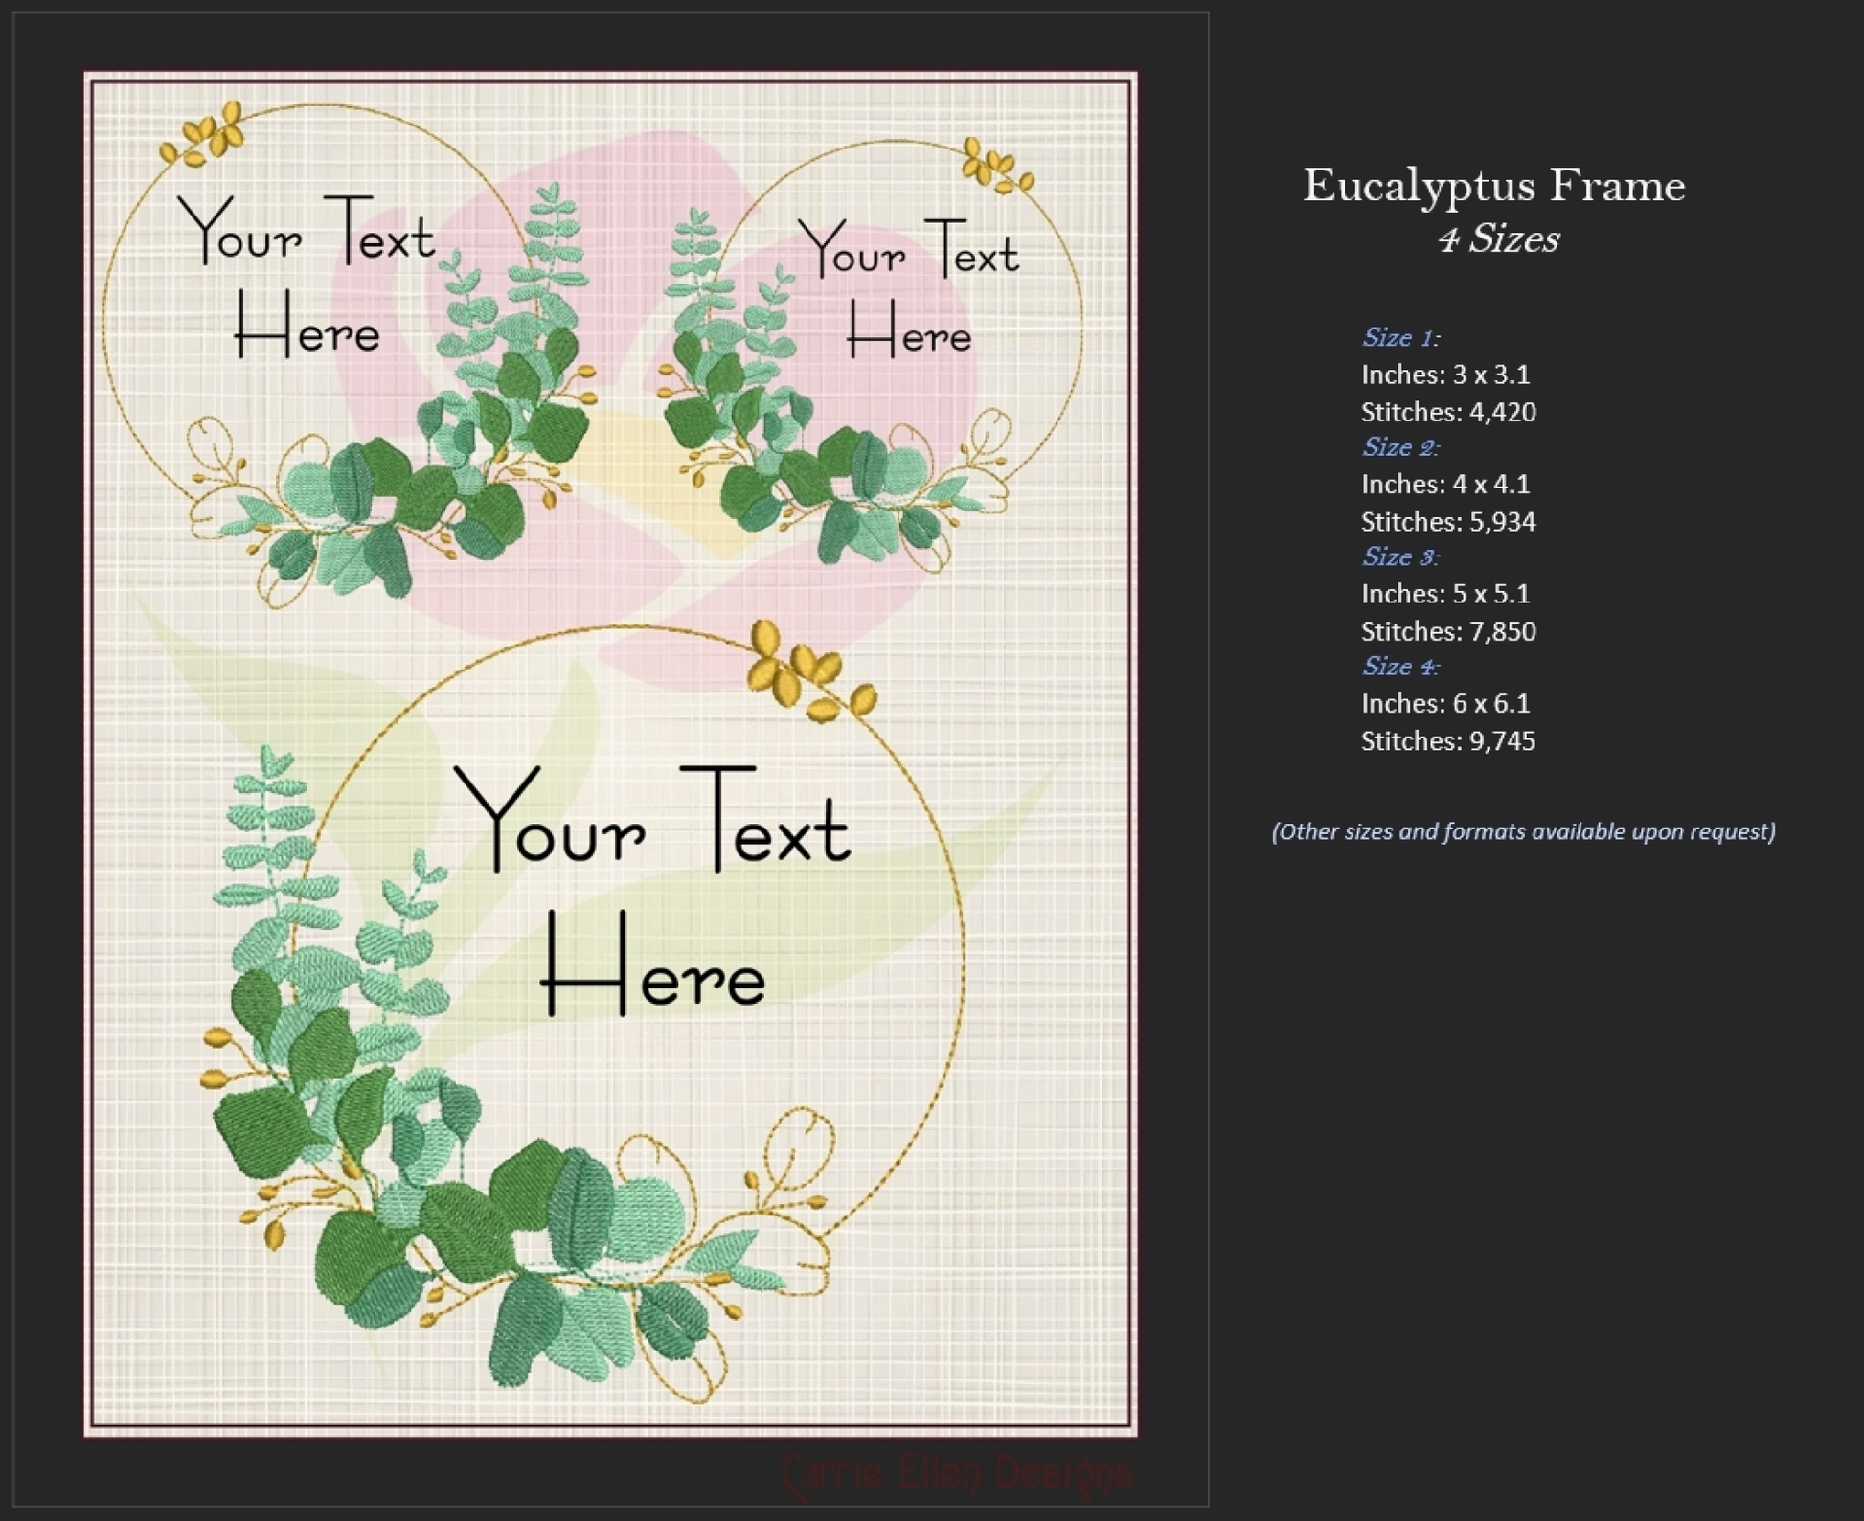Click Stitches: 9,745 text
The height and width of the screenshot is (1521, 1864).
click(x=1447, y=741)
